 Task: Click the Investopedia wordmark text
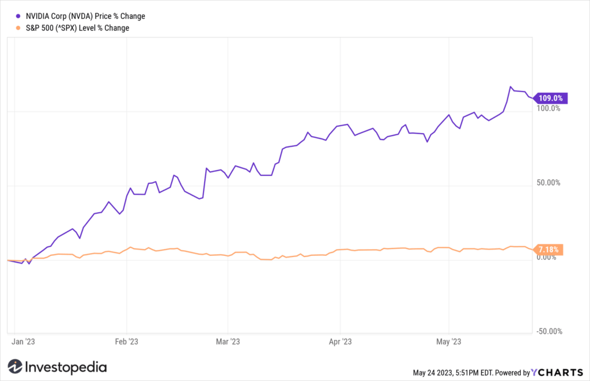(66, 367)
